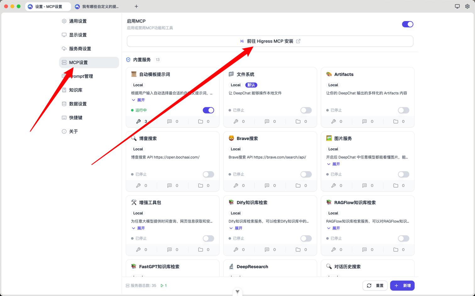This screenshot has height=296, width=475.
Task: Click the down chevron at window bottom
Action: tap(237, 292)
